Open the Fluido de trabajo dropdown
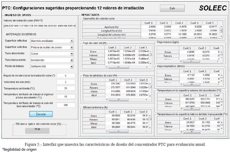Screen dimensions: 230x152 (x=72, y=67)
